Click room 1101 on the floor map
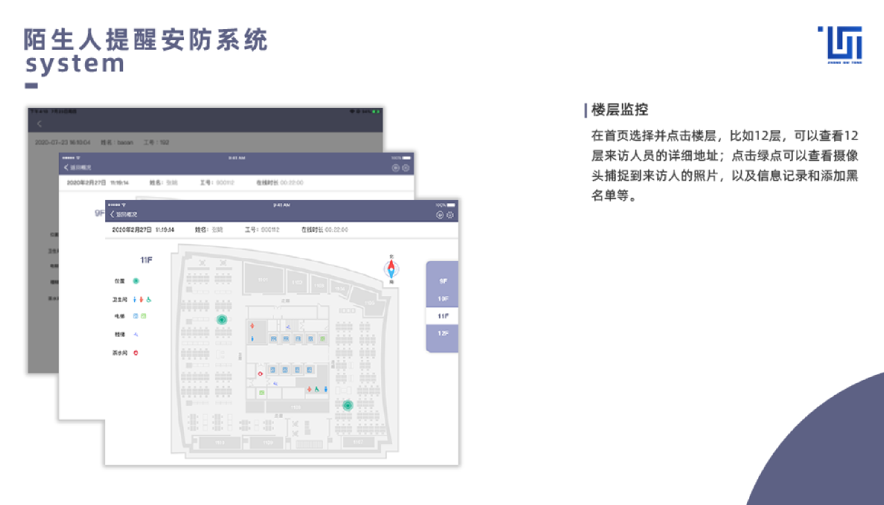The width and height of the screenshot is (884, 505). tap(262, 279)
